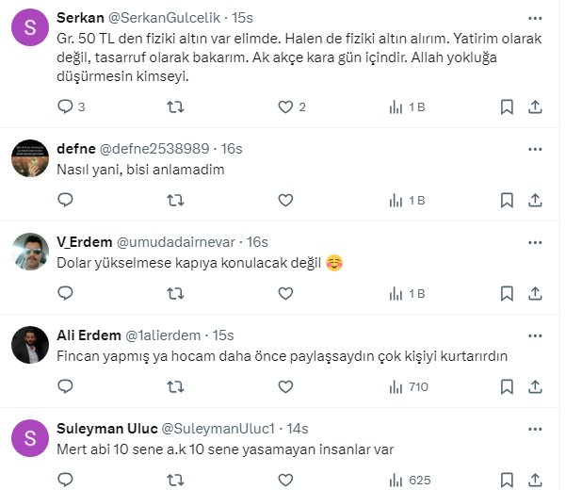Open defne's profile name link
The image size is (566, 490).
coord(75,149)
